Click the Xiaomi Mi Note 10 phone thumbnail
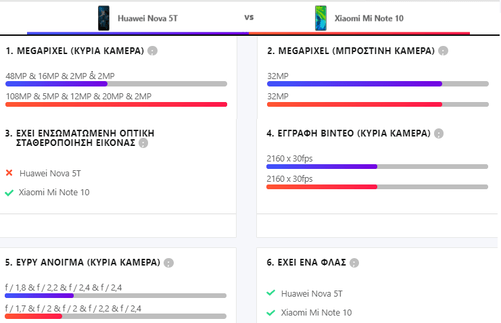The width and height of the screenshot is (501, 323). pyautogui.click(x=320, y=18)
